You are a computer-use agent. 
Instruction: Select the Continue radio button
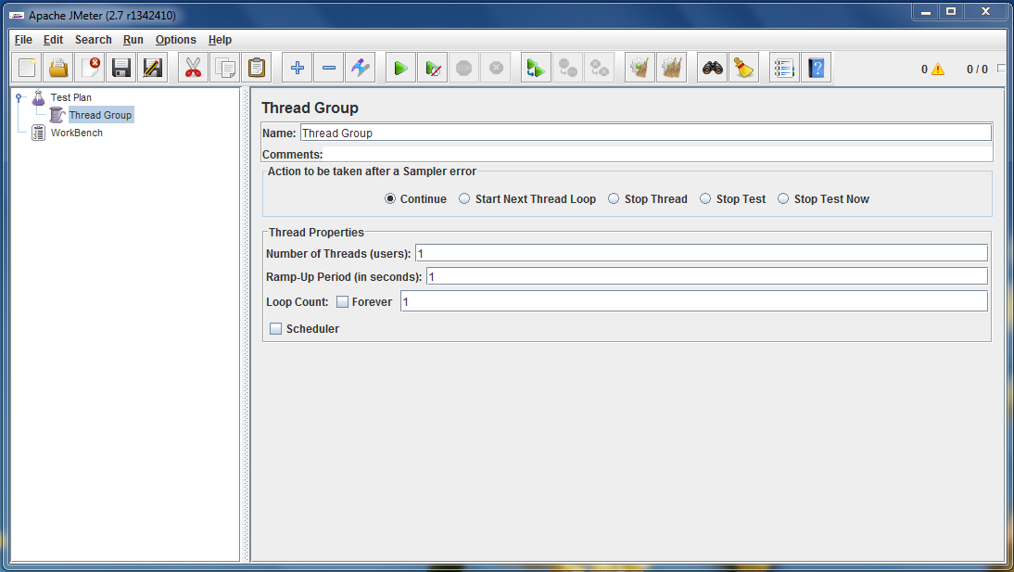pyautogui.click(x=390, y=198)
